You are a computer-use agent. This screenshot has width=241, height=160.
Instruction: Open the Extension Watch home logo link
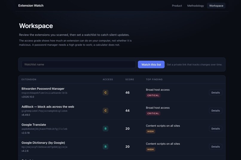pyautogui.click(x=31, y=5)
